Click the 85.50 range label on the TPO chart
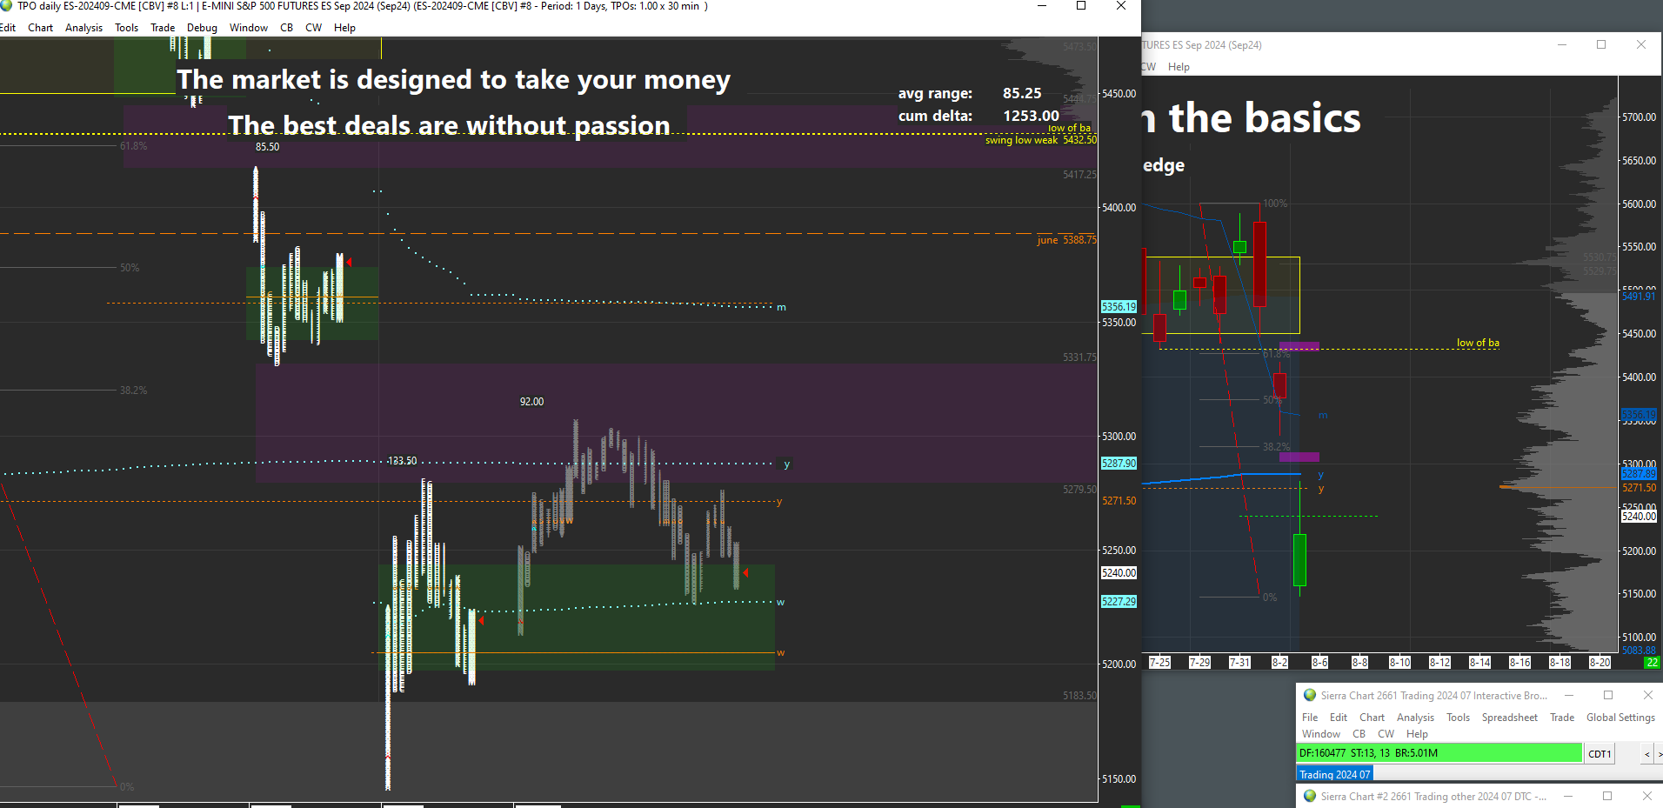The image size is (1663, 808). click(267, 147)
